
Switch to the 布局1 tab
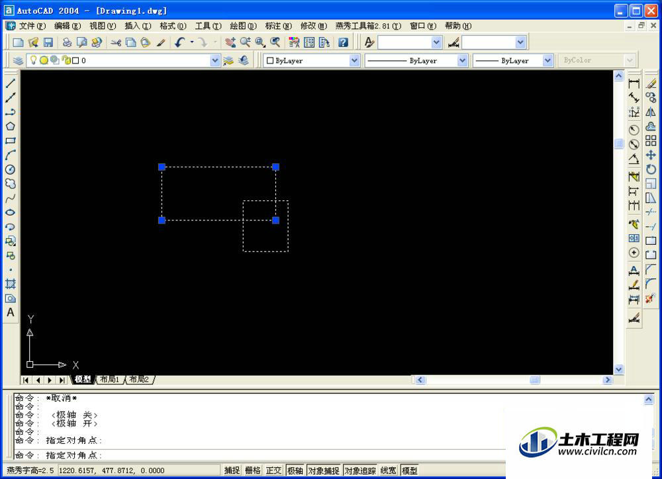pos(110,379)
